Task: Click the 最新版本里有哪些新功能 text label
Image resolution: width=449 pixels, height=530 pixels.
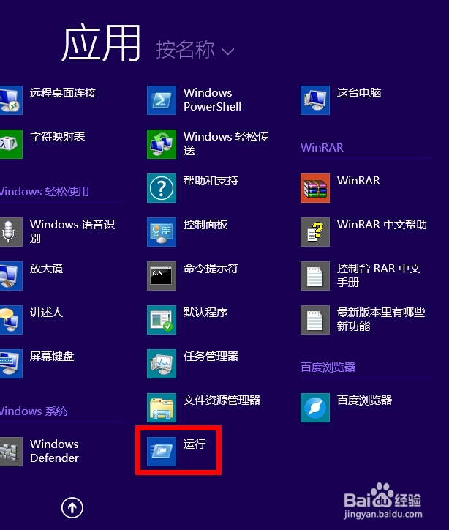Action: click(x=381, y=319)
